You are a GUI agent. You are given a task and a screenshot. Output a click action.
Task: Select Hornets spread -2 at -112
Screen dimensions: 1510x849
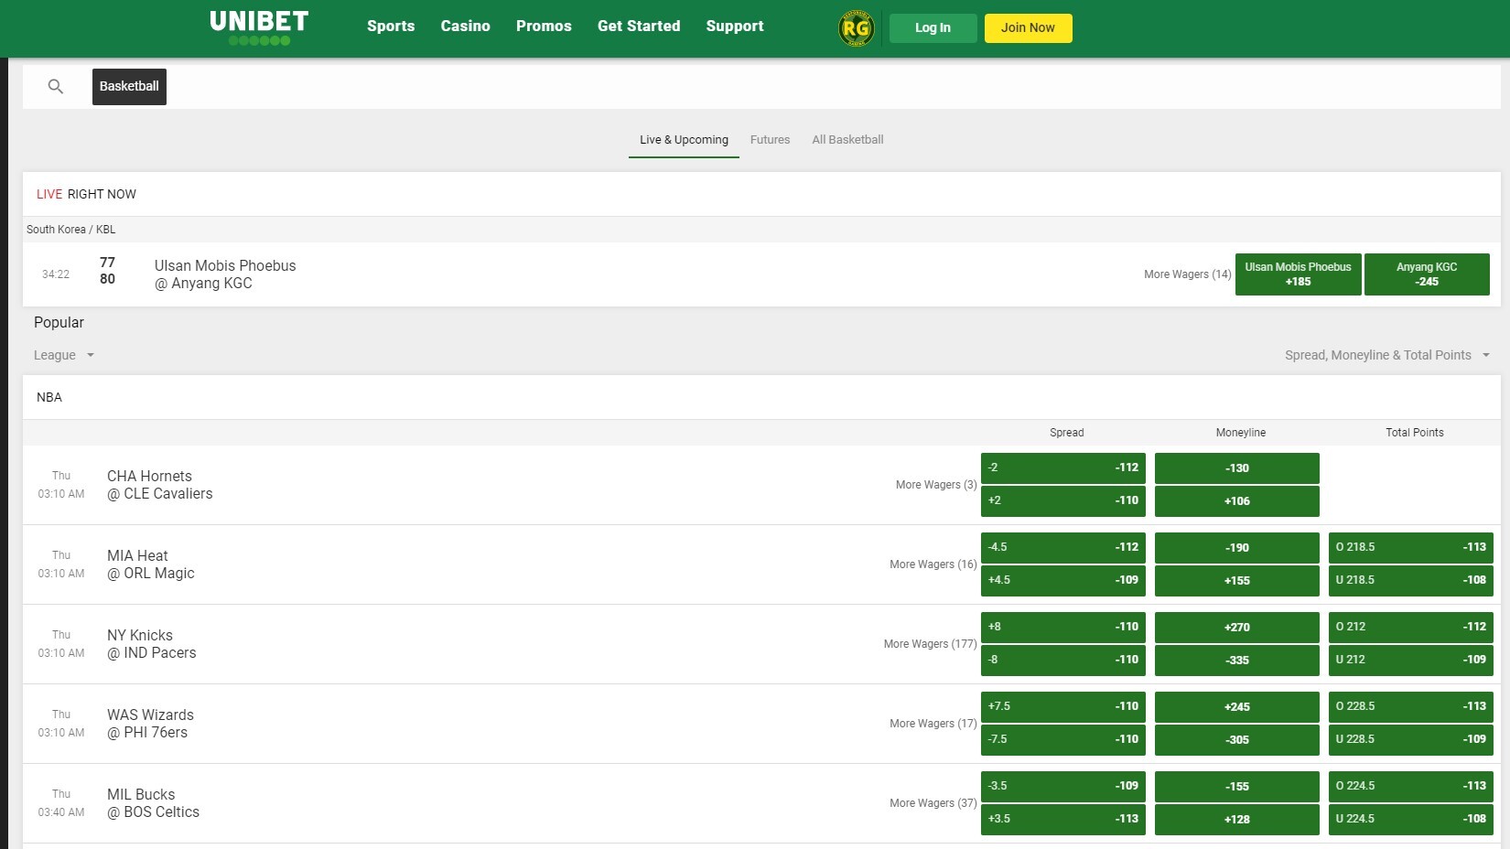click(1063, 467)
